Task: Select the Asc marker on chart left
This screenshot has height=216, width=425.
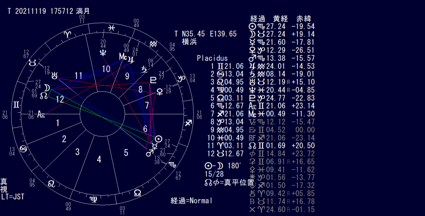Action: (x=41, y=114)
